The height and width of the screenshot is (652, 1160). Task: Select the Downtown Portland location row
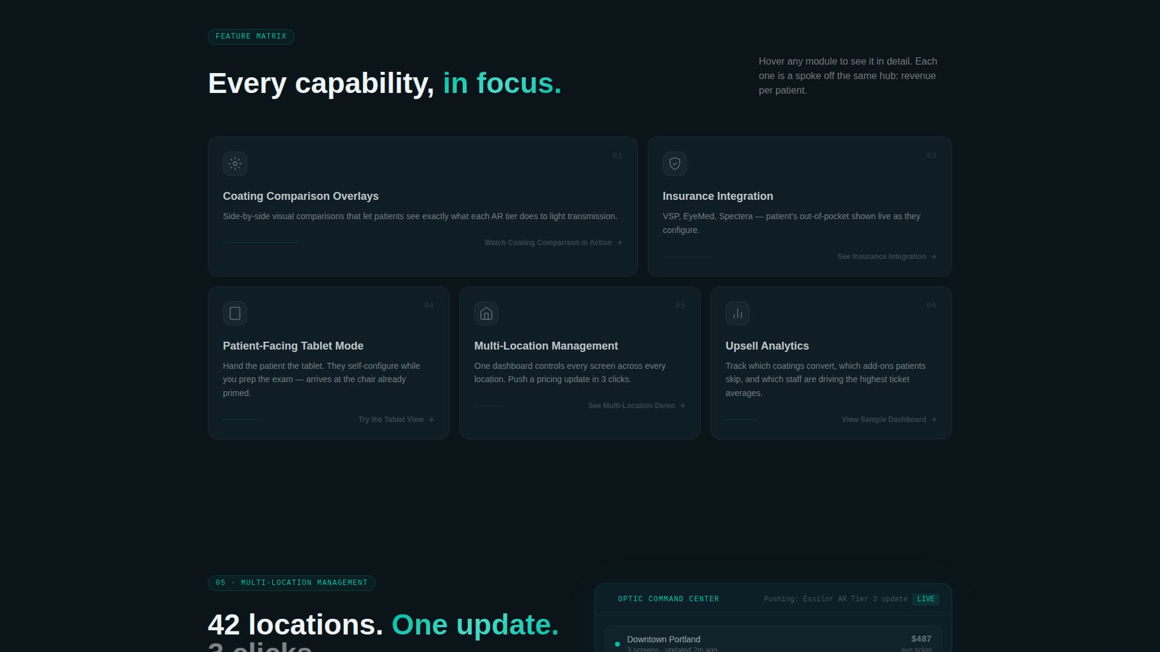(x=773, y=640)
